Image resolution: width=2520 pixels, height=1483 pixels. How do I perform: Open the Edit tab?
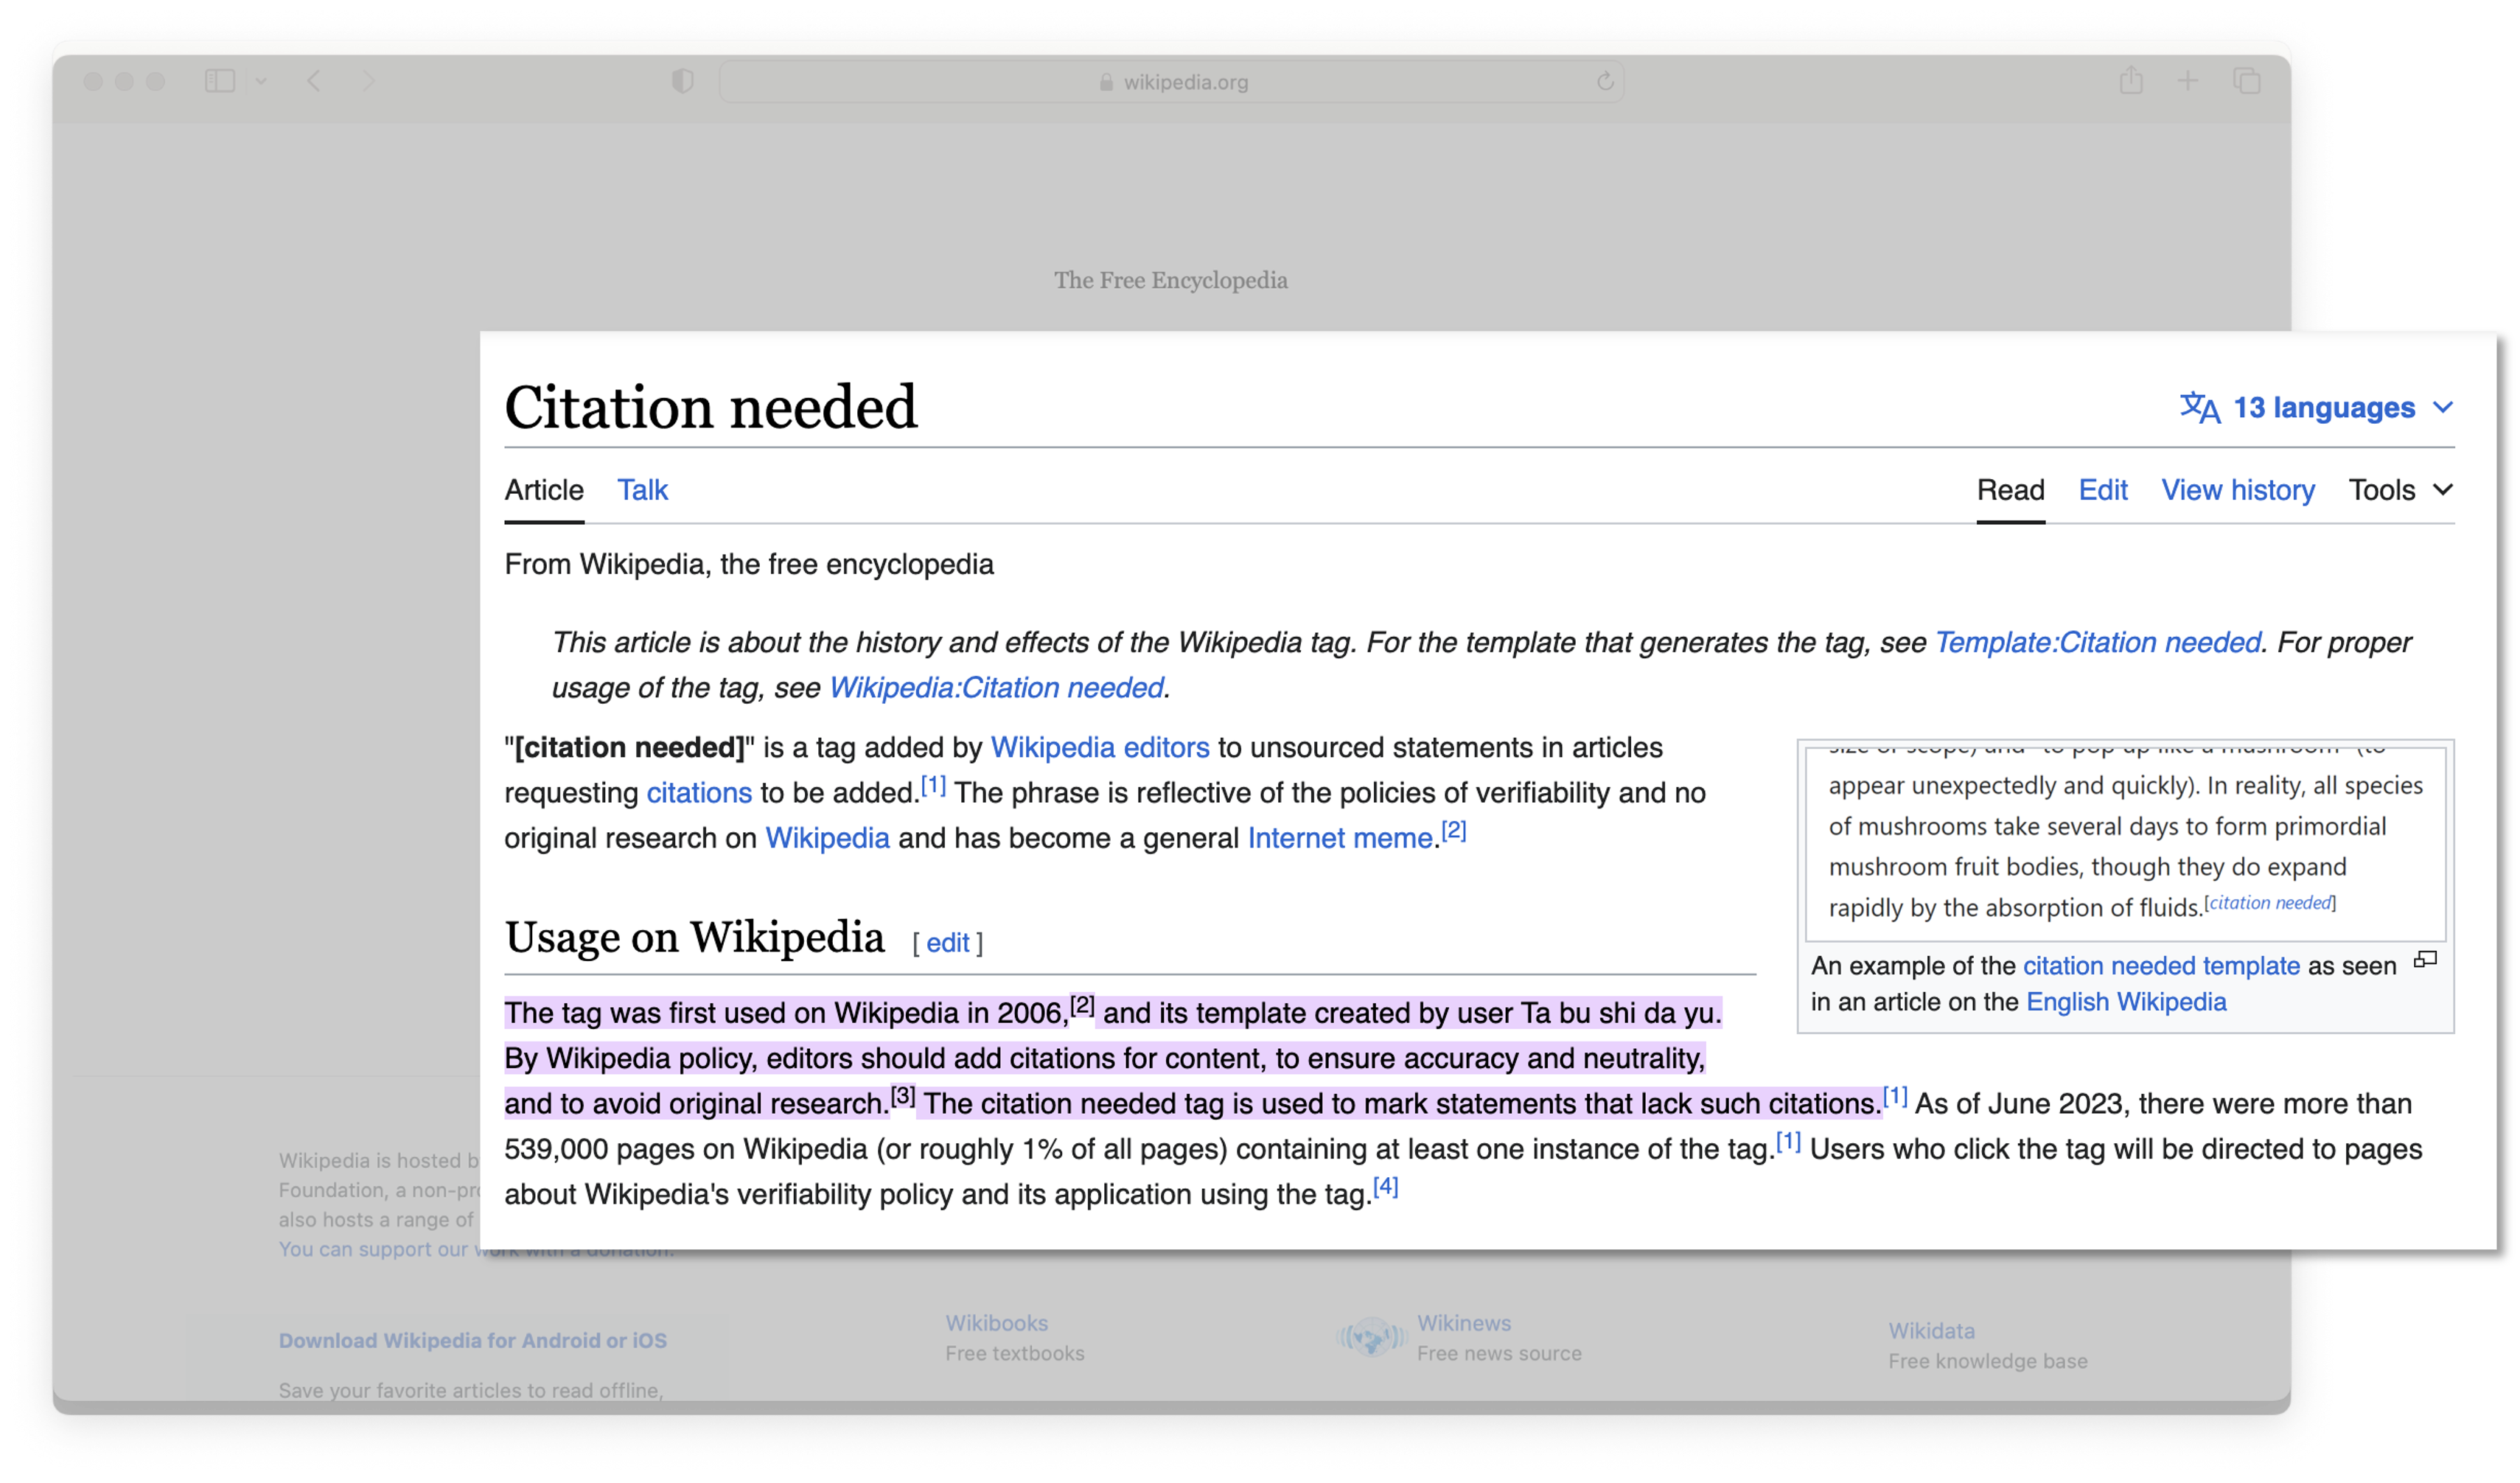(x=2103, y=490)
